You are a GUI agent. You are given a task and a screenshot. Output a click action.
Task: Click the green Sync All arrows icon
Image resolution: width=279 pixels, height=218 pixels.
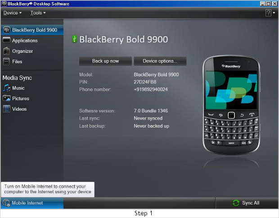coord(236,203)
